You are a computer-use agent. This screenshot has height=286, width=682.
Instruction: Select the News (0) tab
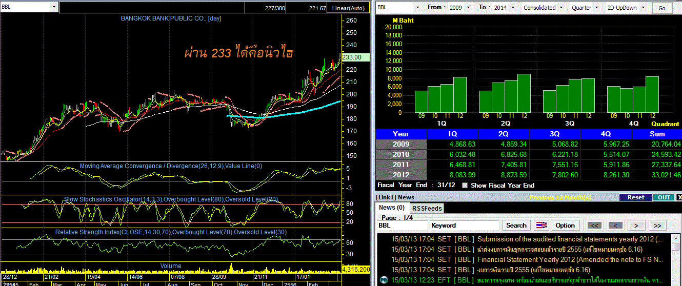click(x=392, y=208)
